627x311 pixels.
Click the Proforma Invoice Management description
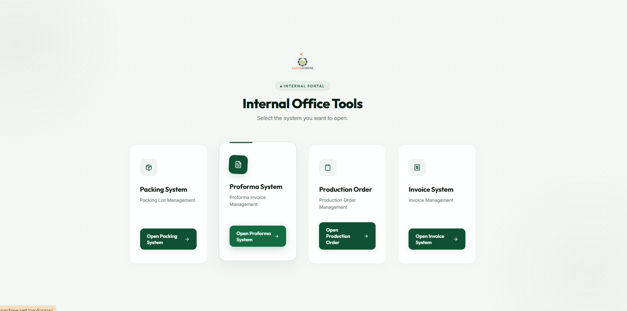coord(248,201)
